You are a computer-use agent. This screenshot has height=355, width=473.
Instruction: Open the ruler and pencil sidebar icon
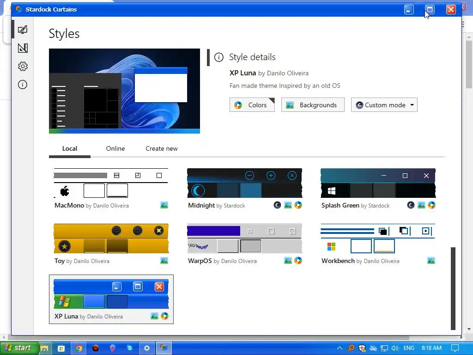coord(23,48)
